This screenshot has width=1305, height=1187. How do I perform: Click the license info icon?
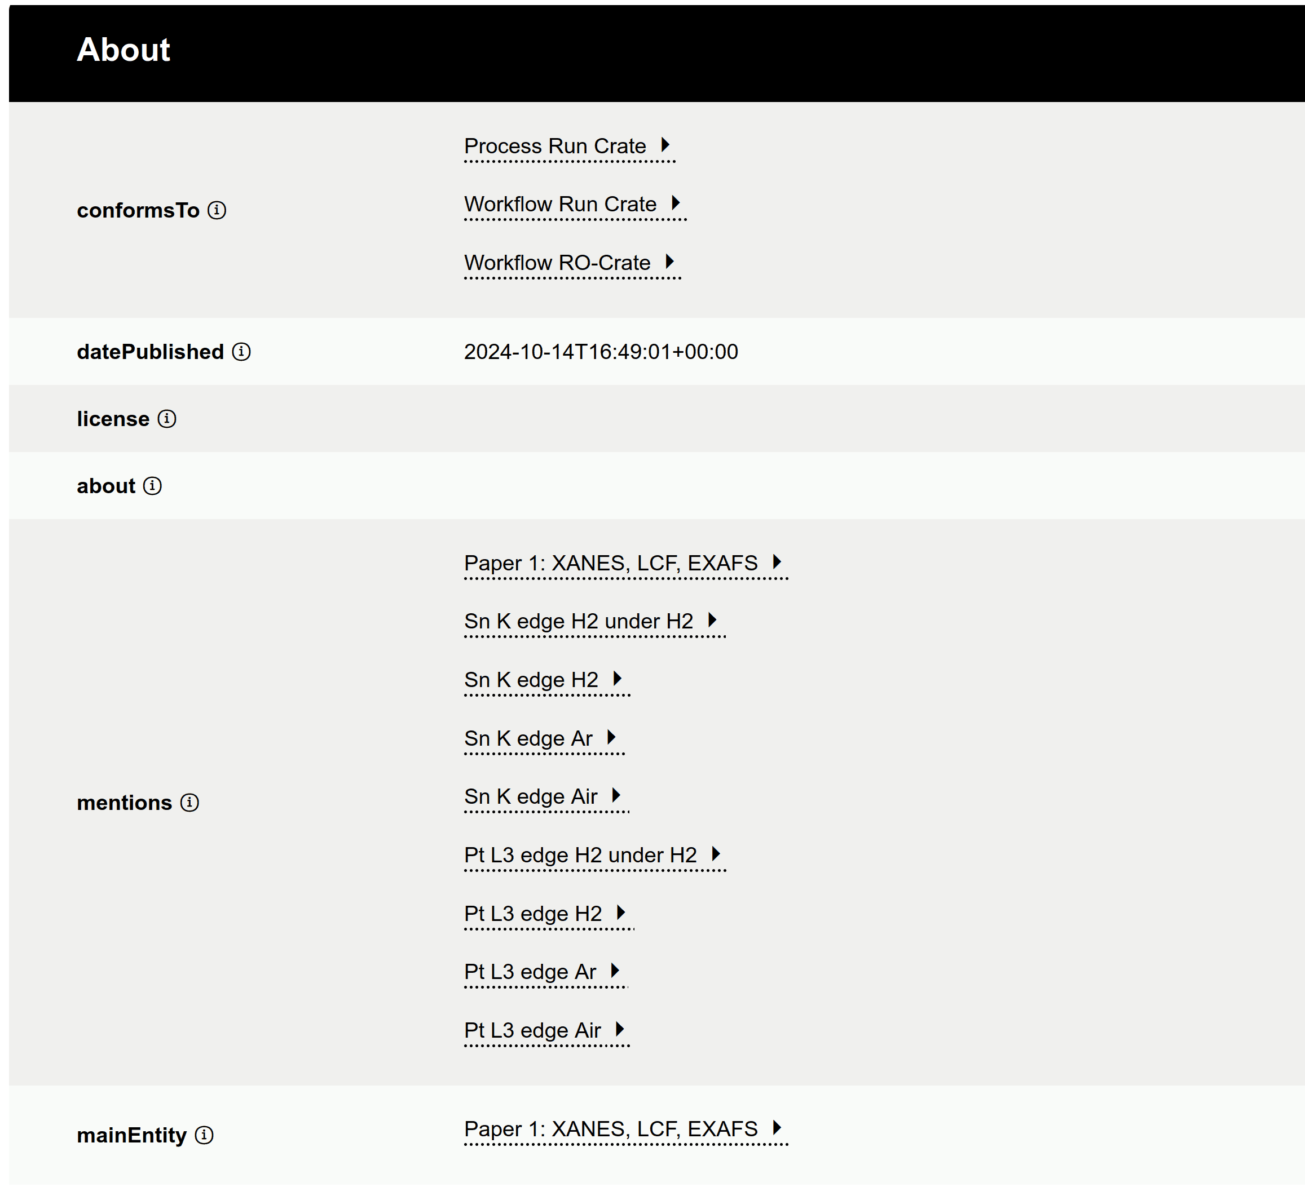[x=167, y=419]
